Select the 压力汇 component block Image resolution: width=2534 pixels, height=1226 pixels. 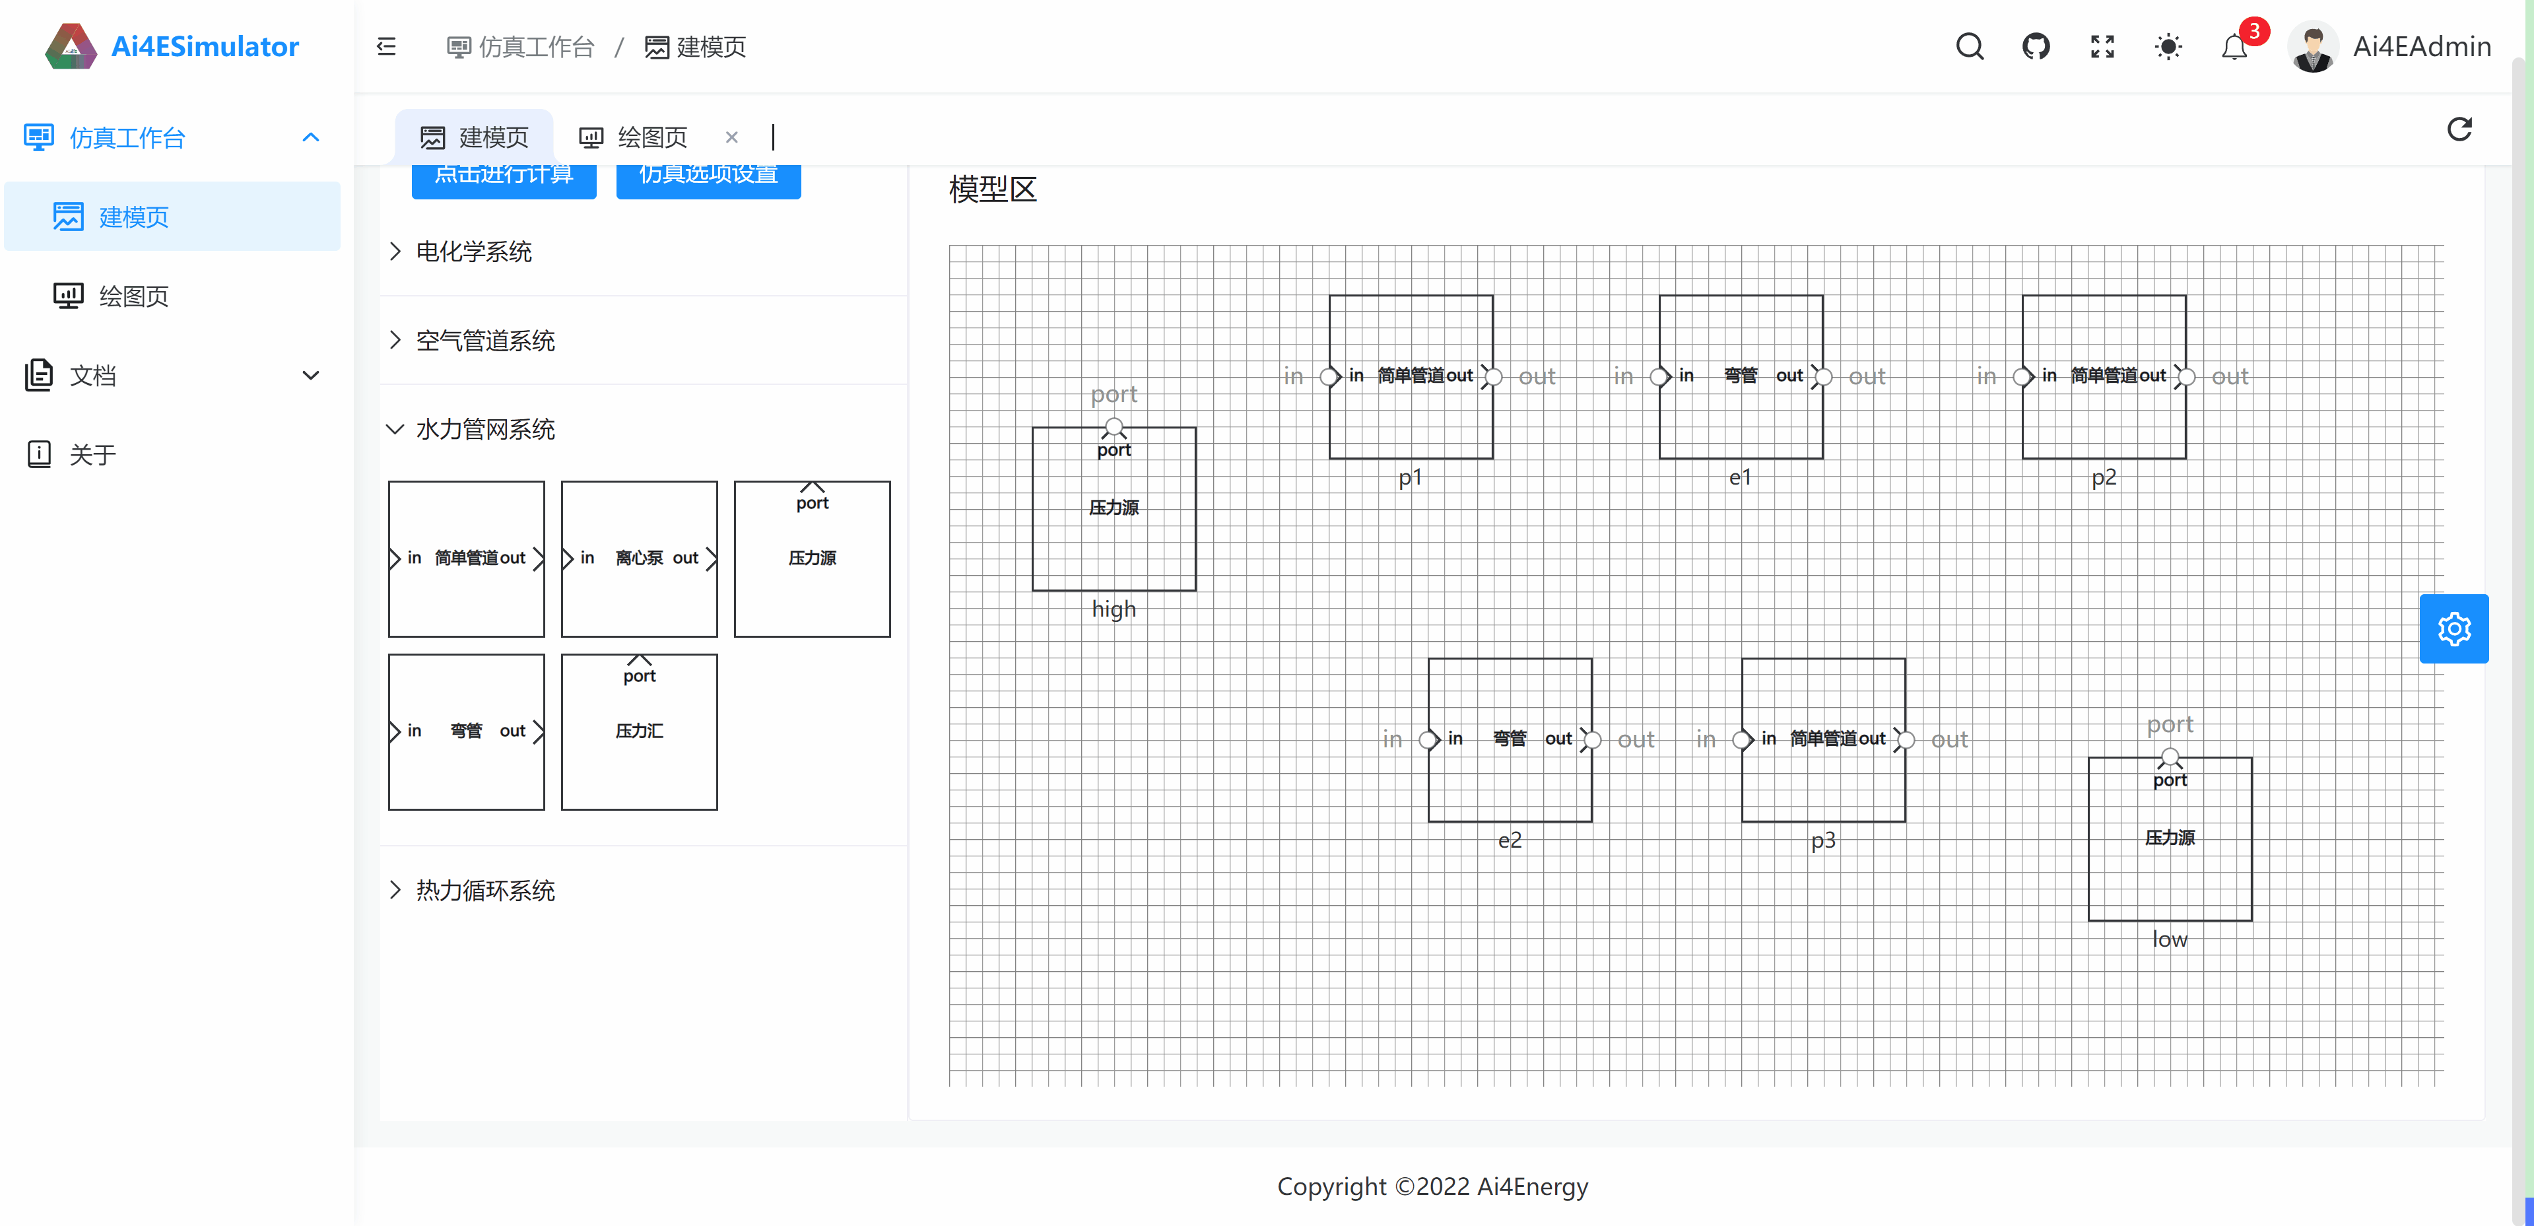(x=640, y=731)
